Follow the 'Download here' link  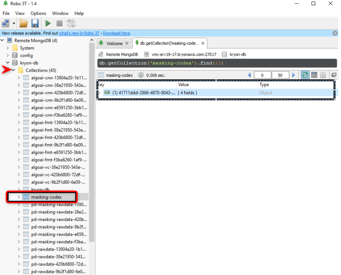[x=116, y=33]
